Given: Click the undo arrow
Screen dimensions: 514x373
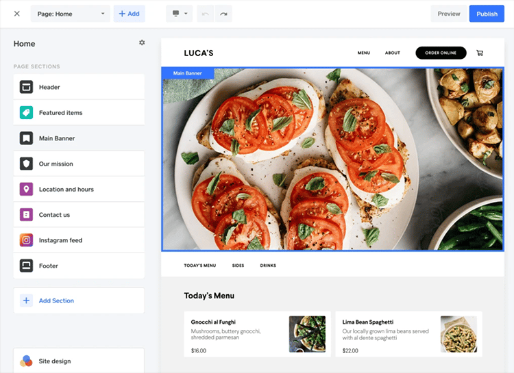Looking at the screenshot, I should pos(205,14).
